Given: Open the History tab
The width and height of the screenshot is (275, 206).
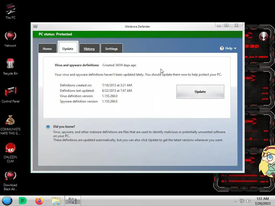Looking at the screenshot, I should (89, 49).
